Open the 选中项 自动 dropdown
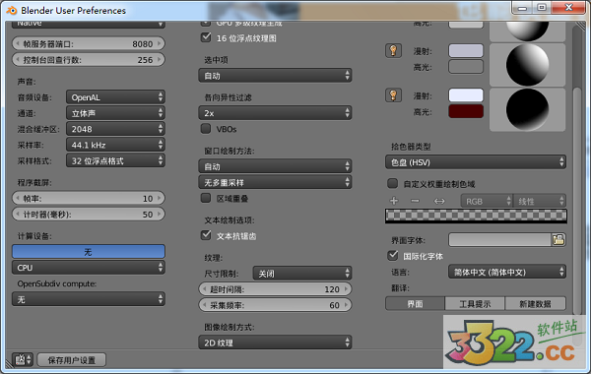Screen dimensions: 591x374 [x=275, y=76]
